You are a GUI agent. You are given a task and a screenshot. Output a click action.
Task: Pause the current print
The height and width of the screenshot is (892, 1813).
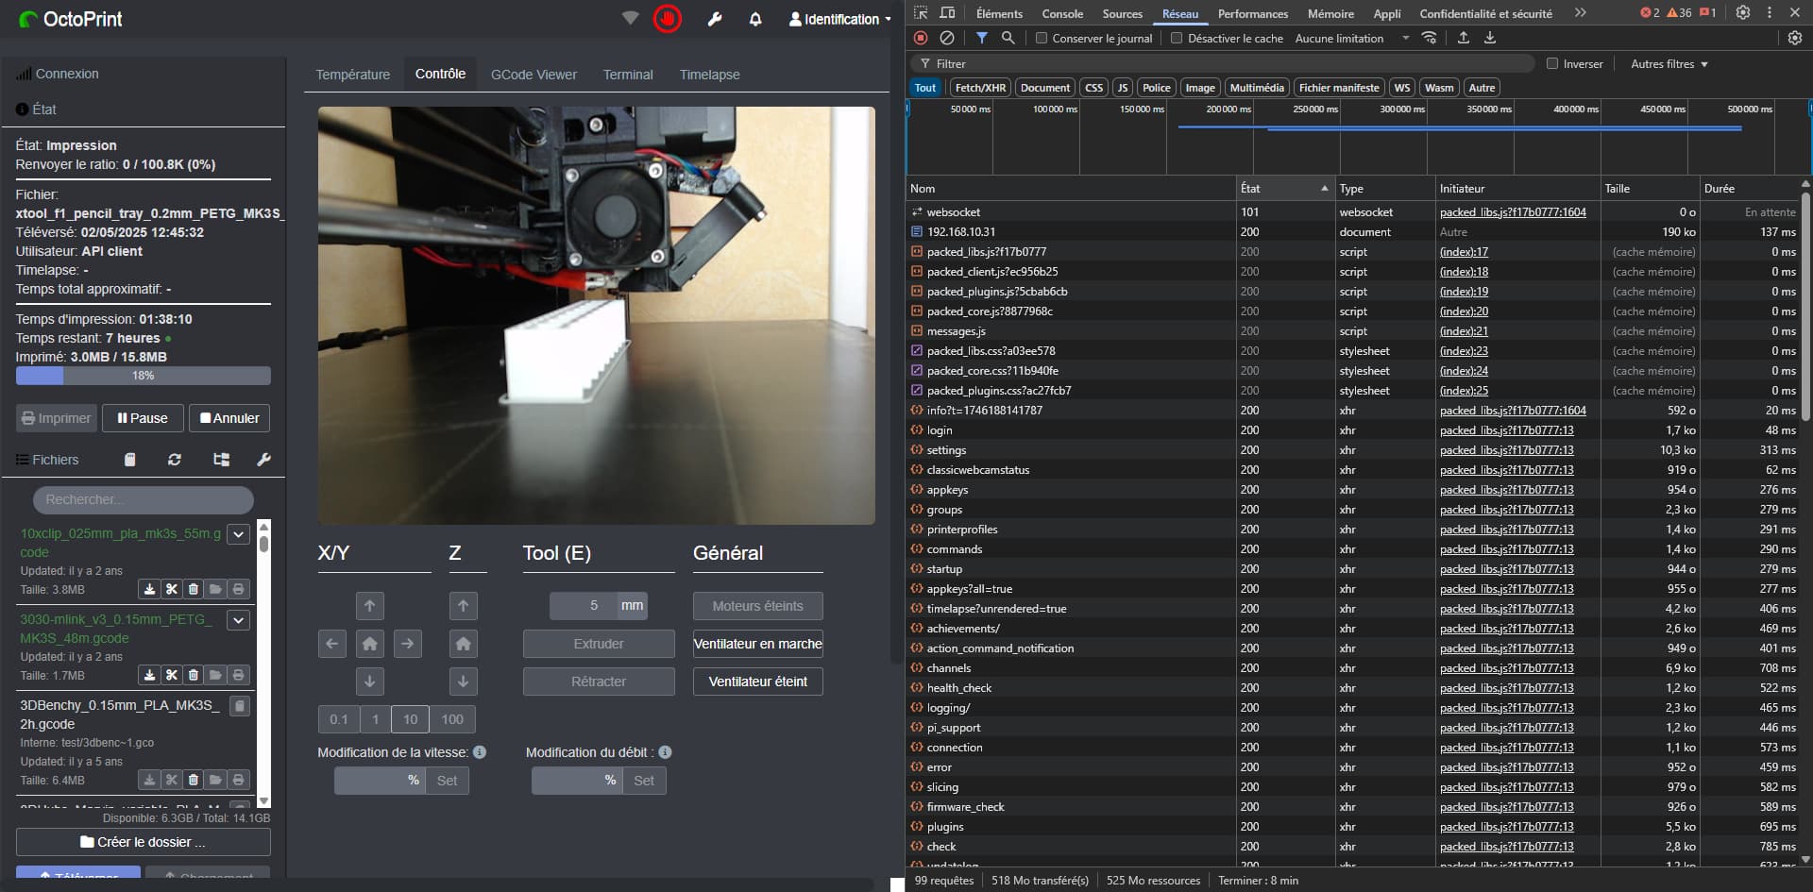[x=143, y=418]
